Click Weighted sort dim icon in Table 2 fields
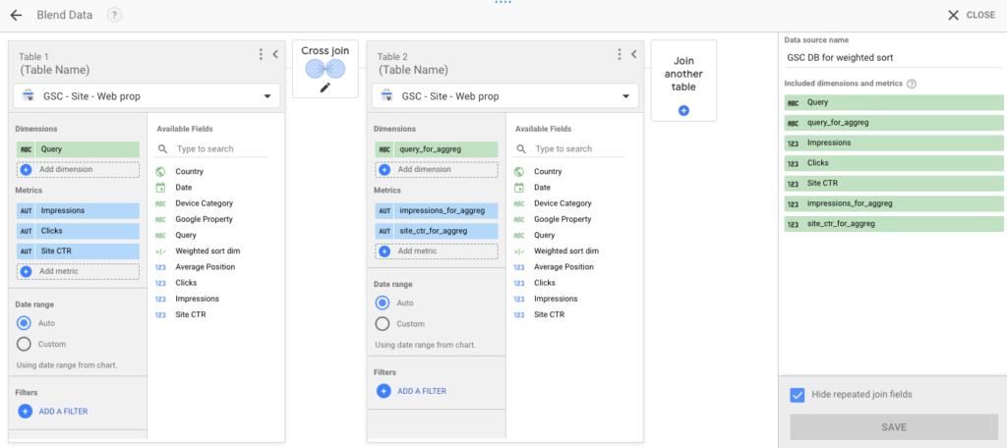This screenshot has height=448, width=1007. (x=519, y=251)
